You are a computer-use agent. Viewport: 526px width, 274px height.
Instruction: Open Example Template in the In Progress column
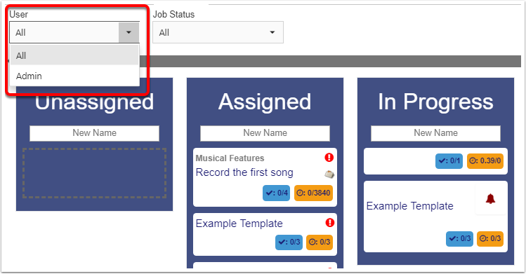[409, 206]
